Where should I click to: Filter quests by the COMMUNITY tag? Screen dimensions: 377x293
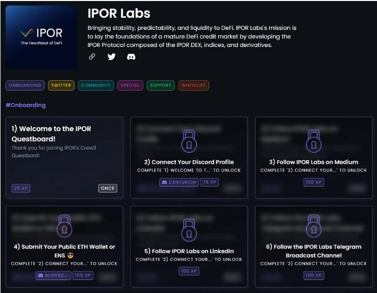(x=96, y=85)
